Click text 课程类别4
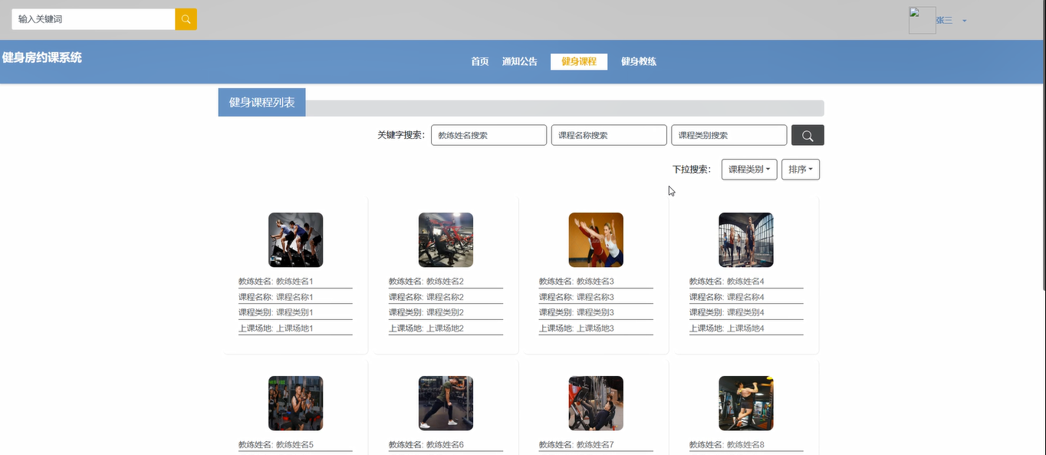This screenshot has height=455, width=1046. tap(745, 312)
